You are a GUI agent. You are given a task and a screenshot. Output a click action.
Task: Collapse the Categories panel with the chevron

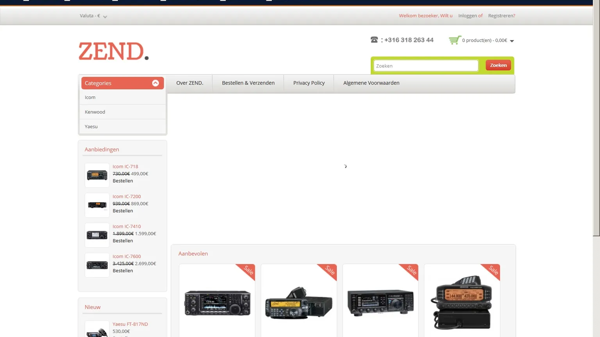(155, 83)
